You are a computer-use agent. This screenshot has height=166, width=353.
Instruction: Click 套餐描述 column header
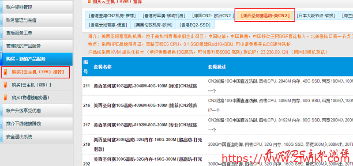217,67
